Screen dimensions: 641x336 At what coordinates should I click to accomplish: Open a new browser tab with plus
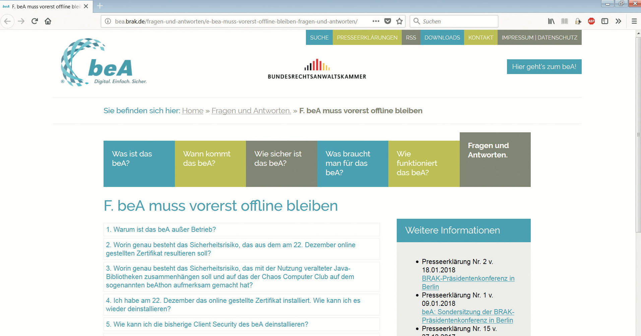coord(100,6)
